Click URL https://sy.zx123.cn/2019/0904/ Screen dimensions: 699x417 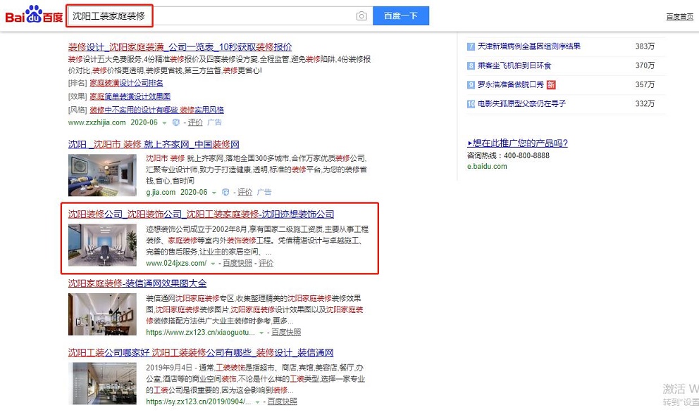tap(199, 402)
